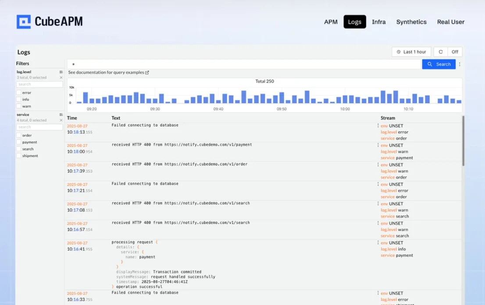Screen dimensions: 485x305
Task: Enable the payment service filter
Action: coord(18,142)
